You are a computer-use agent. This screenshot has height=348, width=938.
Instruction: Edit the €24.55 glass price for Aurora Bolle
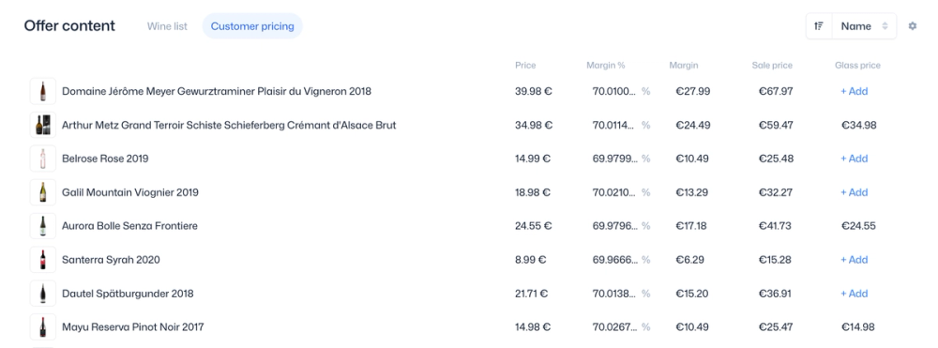click(858, 226)
